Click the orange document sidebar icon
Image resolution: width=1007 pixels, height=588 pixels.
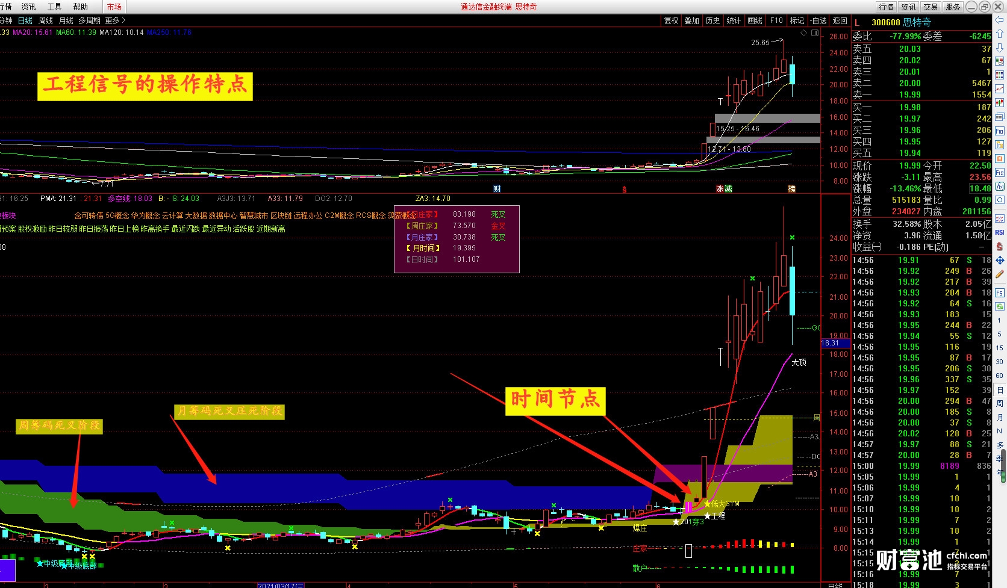(1000, 159)
